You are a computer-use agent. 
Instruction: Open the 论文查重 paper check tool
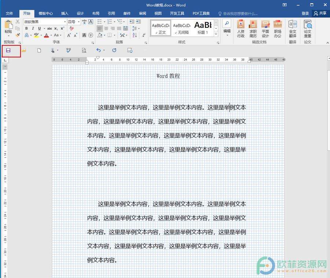(x=308, y=29)
